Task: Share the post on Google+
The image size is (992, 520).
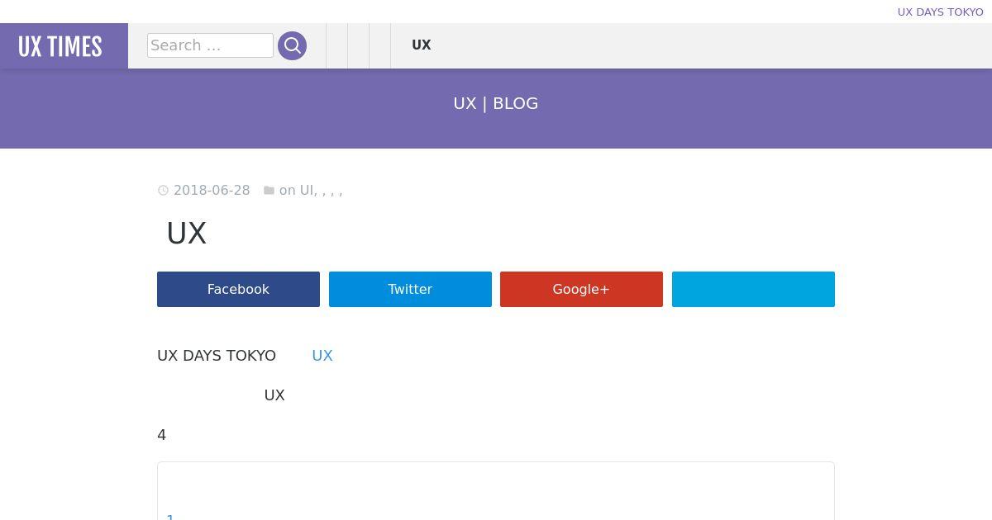Action: click(581, 289)
